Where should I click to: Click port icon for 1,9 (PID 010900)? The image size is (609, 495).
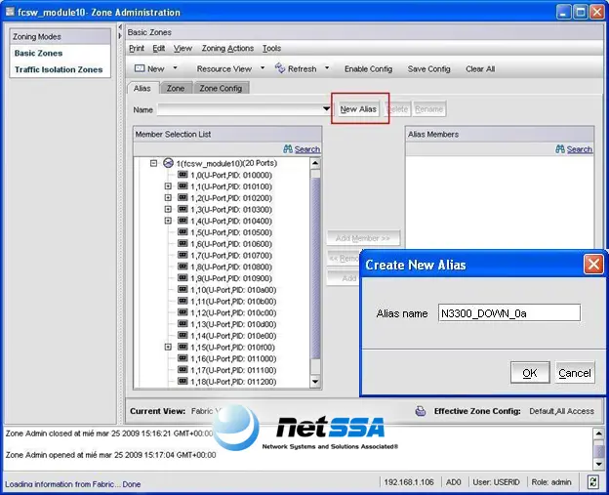[x=183, y=278]
